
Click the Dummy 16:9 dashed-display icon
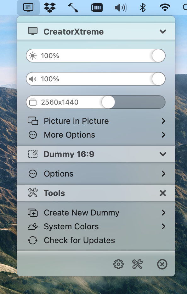[x=33, y=154]
